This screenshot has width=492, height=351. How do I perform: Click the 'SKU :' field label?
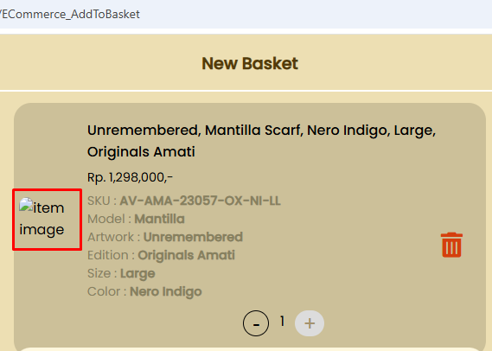[102, 201]
